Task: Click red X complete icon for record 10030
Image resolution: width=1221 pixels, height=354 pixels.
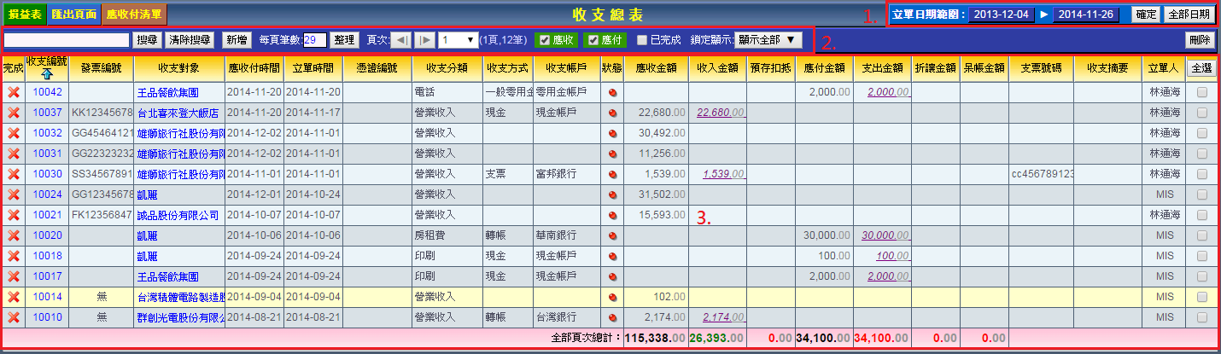Action: click(13, 174)
